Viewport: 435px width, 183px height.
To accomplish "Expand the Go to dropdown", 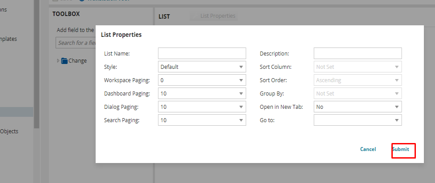I will [357, 120].
